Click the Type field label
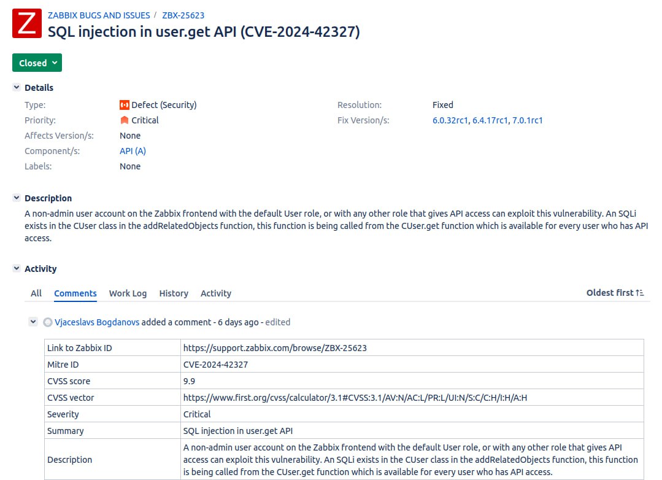Screen dimensions: 662x480 (x=35, y=105)
